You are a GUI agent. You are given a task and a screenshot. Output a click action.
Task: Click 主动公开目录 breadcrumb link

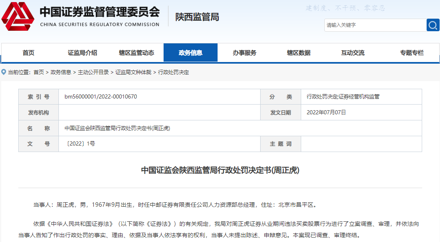(93, 72)
